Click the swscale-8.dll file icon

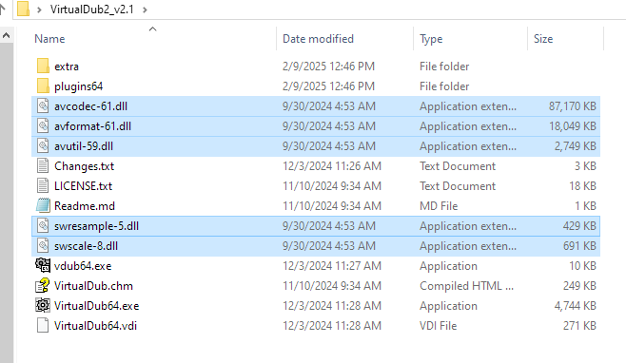pos(43,246)
